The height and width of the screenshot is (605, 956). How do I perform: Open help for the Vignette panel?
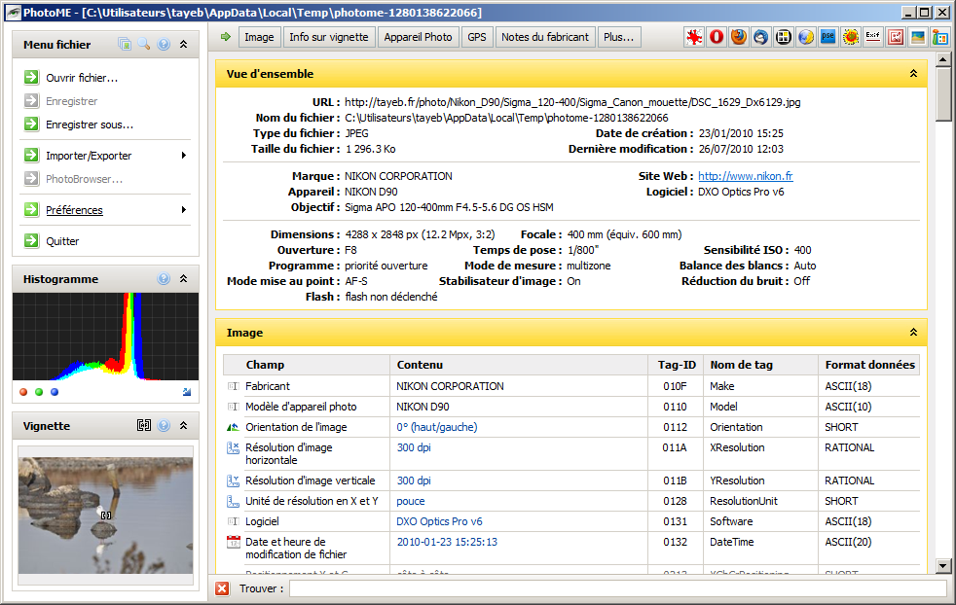(164, 426)
